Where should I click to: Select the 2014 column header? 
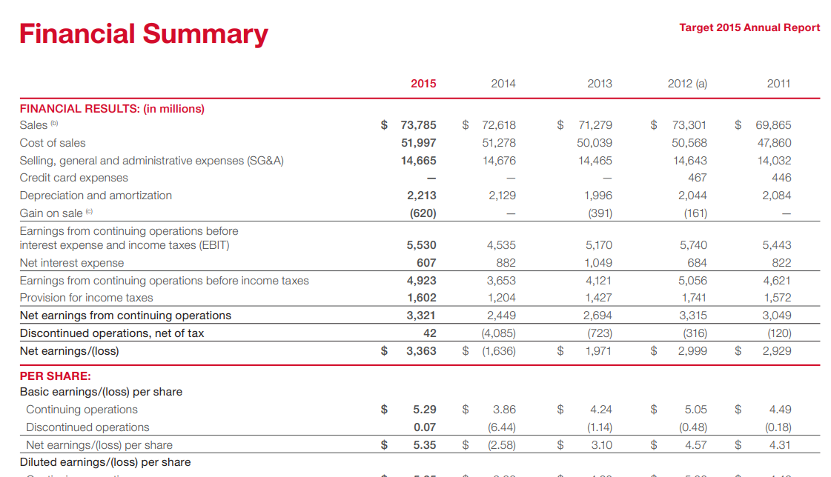coord(503,84)
